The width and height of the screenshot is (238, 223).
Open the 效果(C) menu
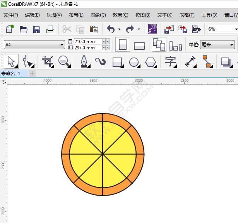click(120, 15)
